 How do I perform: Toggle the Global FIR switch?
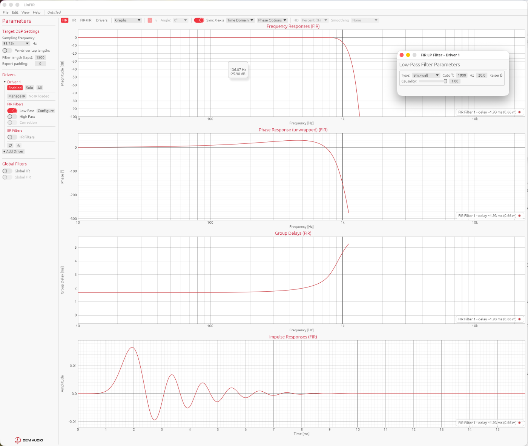point(7,177)
